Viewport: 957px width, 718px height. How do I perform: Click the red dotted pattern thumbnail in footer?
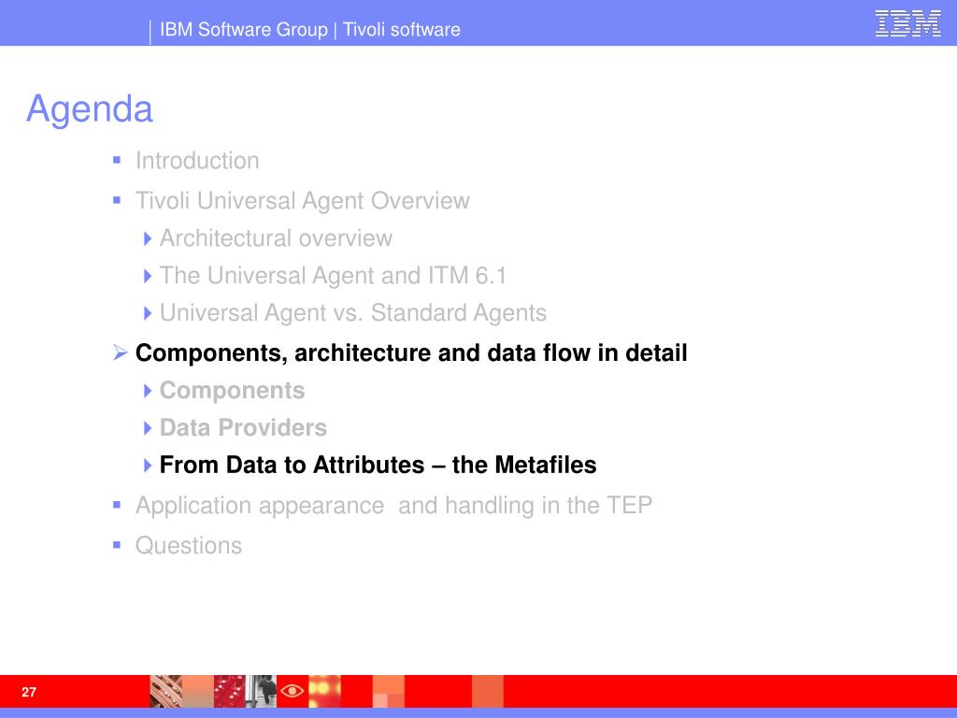[230, 691]
